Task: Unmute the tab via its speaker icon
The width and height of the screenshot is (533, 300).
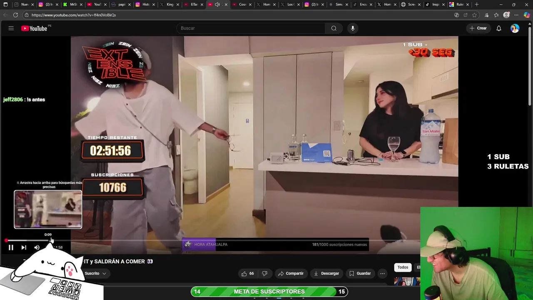Action: pyautogui.click(x=217, y=5)
